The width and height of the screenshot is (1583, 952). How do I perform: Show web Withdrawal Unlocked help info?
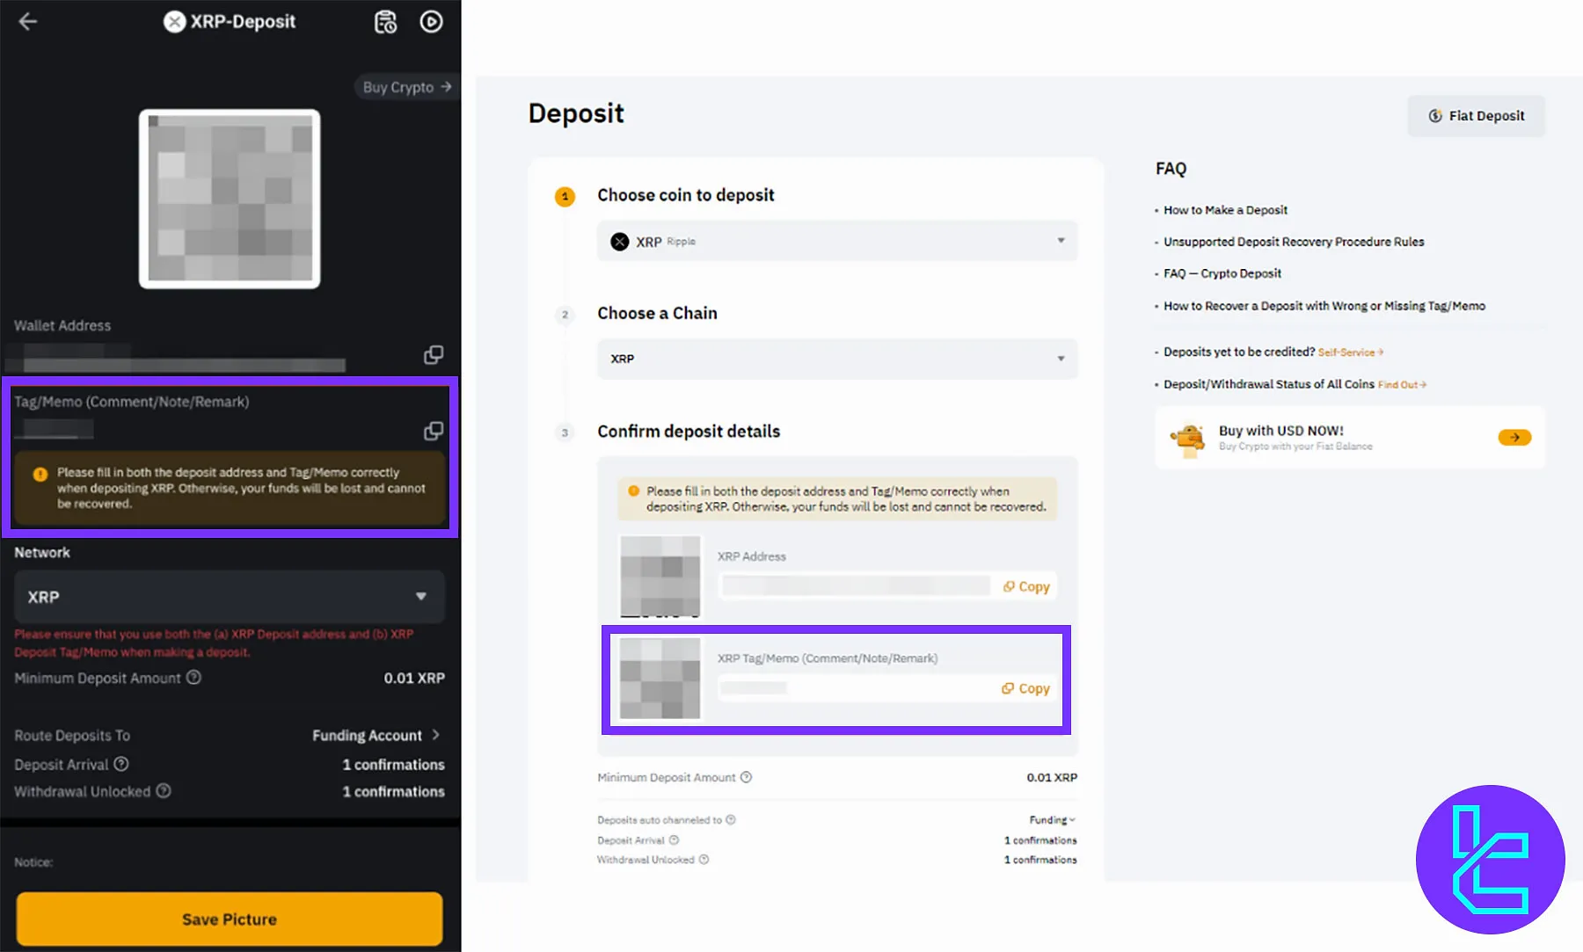(704, 860)
